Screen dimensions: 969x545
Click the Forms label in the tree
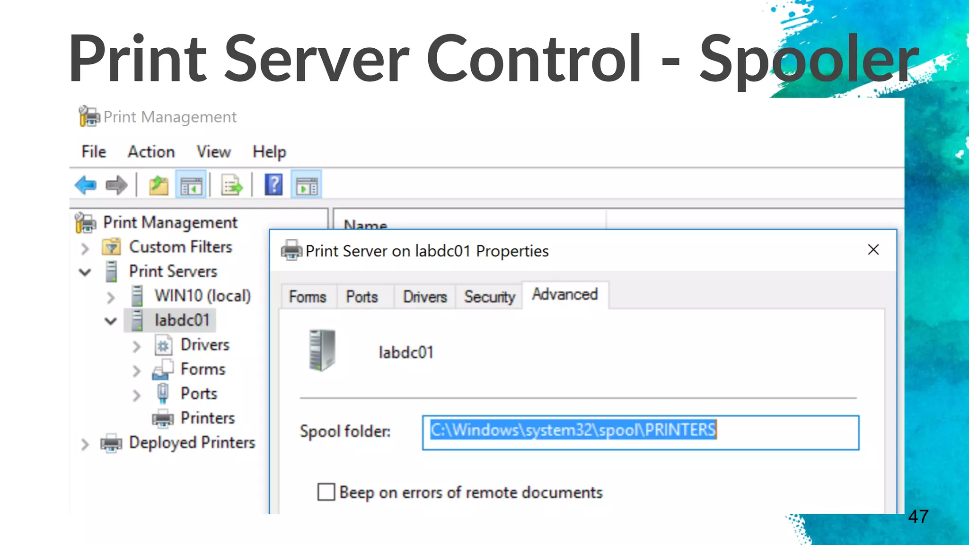point(203,369)
